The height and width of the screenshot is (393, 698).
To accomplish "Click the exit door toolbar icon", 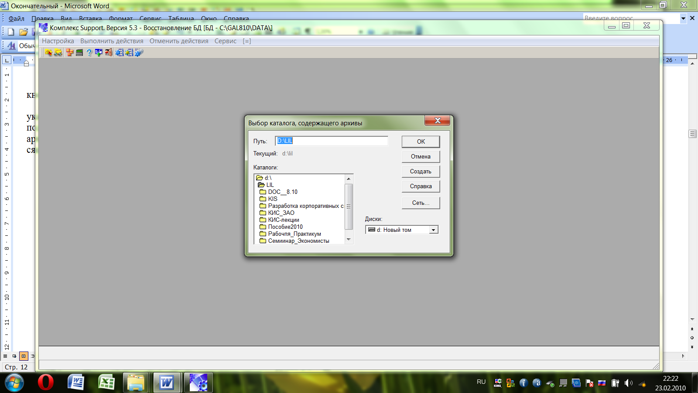I will click(x=108, y=52).
